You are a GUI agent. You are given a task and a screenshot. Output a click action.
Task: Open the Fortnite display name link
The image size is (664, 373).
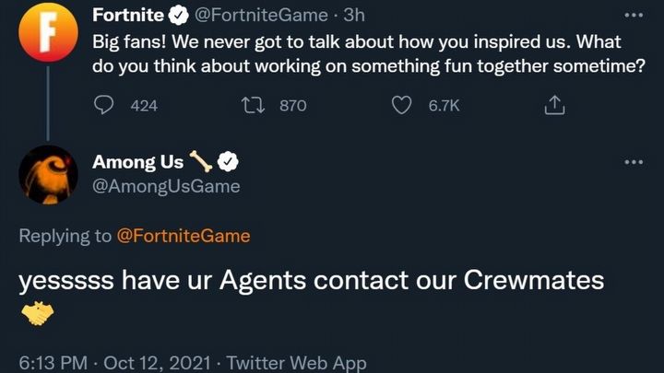pyautogui.click(x=128, y=15)
